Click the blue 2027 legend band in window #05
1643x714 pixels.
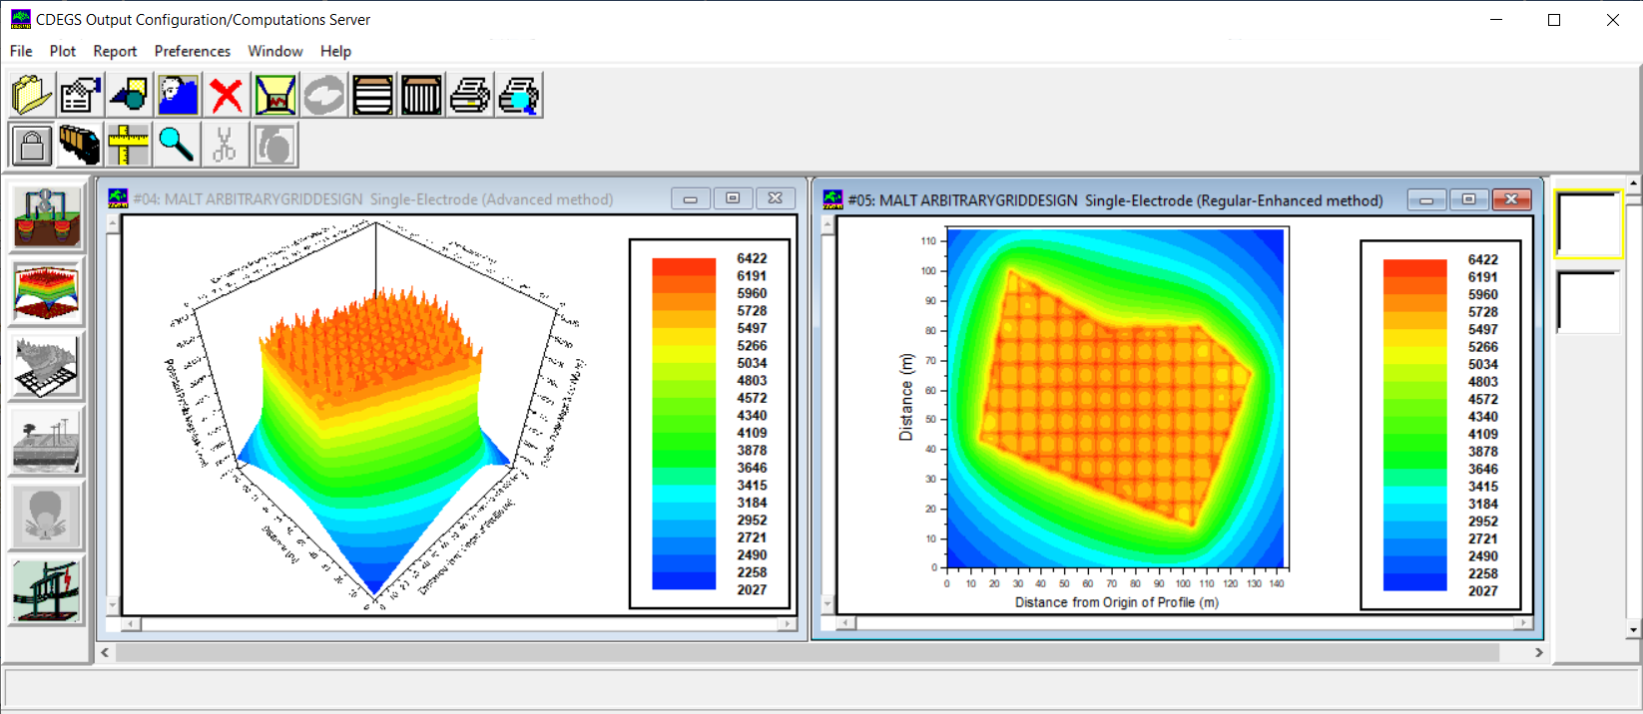1414,582
